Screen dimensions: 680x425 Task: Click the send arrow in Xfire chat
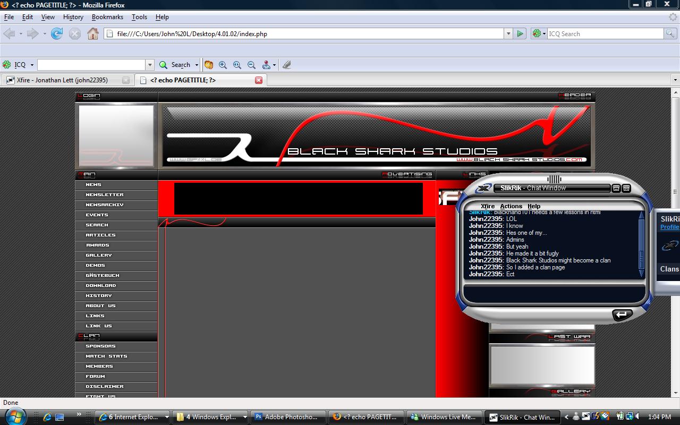click(622, 314)
